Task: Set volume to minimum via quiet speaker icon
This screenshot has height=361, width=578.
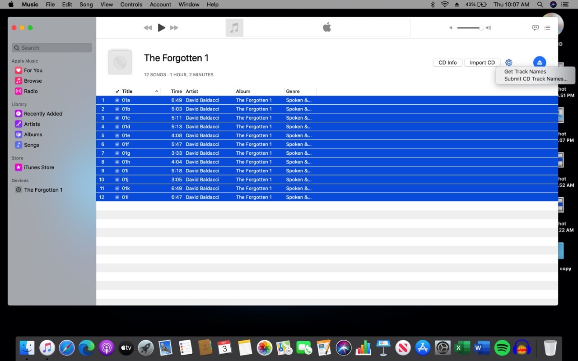Action: (x=451, y=28)
